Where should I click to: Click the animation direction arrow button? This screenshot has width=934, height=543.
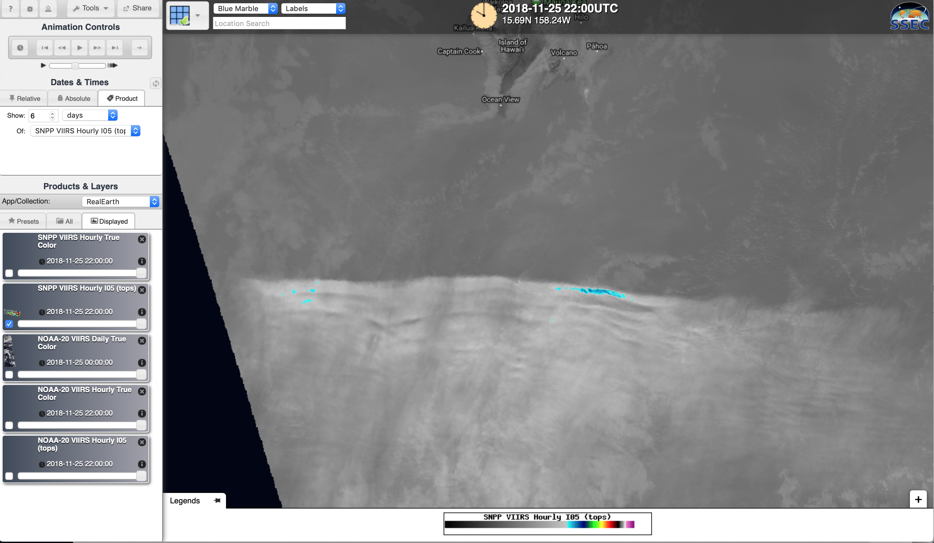139,47
